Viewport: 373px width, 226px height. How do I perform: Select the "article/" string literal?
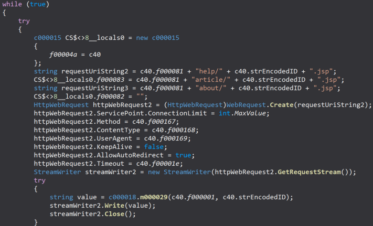coord(211,80)
